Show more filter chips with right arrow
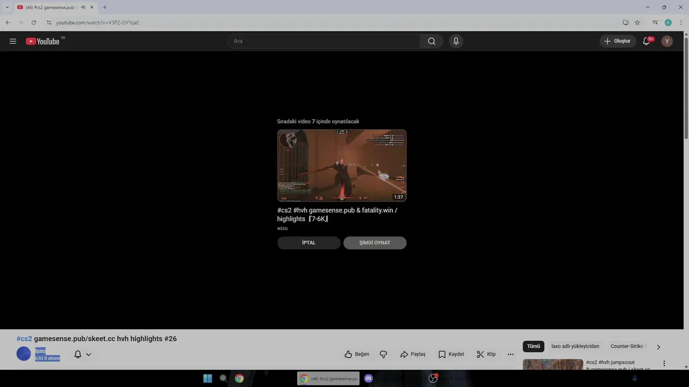689x387 pixels. tap(658, 347)
